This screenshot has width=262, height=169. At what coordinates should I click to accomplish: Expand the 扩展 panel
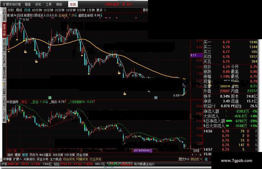pos(17,159)
